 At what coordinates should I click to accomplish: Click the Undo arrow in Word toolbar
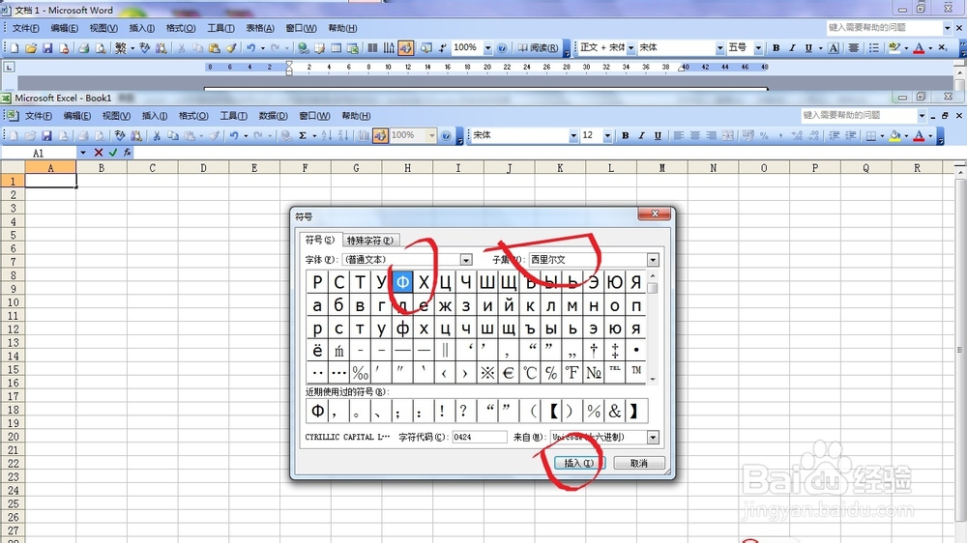click(250, 48)
